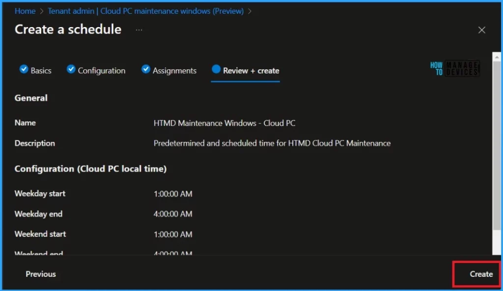This screenshot has height=291, width=503.
Task: Click the Weekday start value 1:00:00 AM
Action: coord(173,194)
